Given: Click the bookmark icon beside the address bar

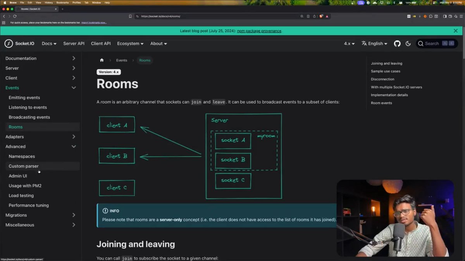Looking at the screenshot, I should coord(130,16).
